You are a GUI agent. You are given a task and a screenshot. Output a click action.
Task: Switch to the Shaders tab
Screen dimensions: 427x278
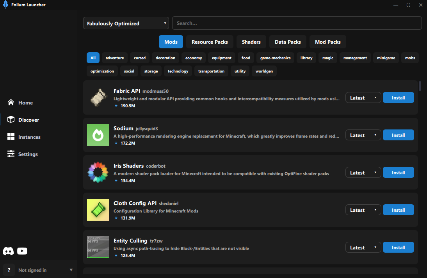click(251, 42)
